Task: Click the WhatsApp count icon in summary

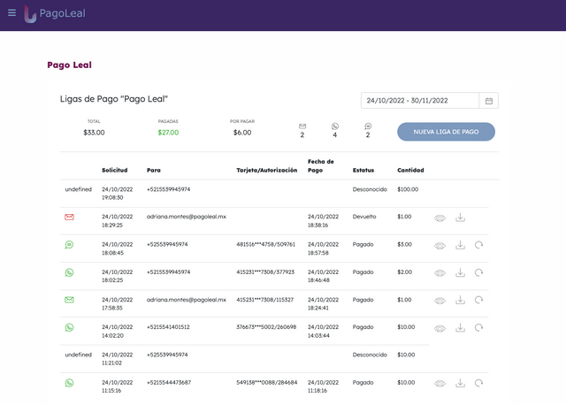Action: (x=335, y=126)
